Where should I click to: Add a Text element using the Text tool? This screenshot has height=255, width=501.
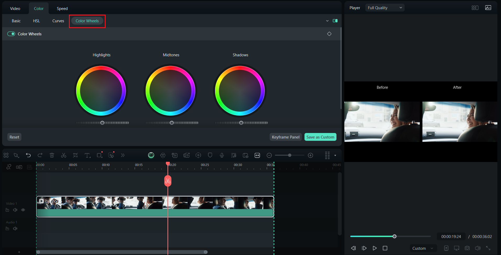click(x=87, y=155)
